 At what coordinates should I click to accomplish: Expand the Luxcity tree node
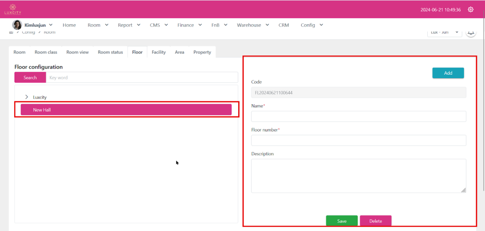27,97
